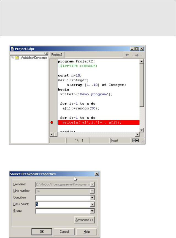176x238 pixels.
Task: Expand the Advanced >> breakpoint options
Action: (84, 220)
